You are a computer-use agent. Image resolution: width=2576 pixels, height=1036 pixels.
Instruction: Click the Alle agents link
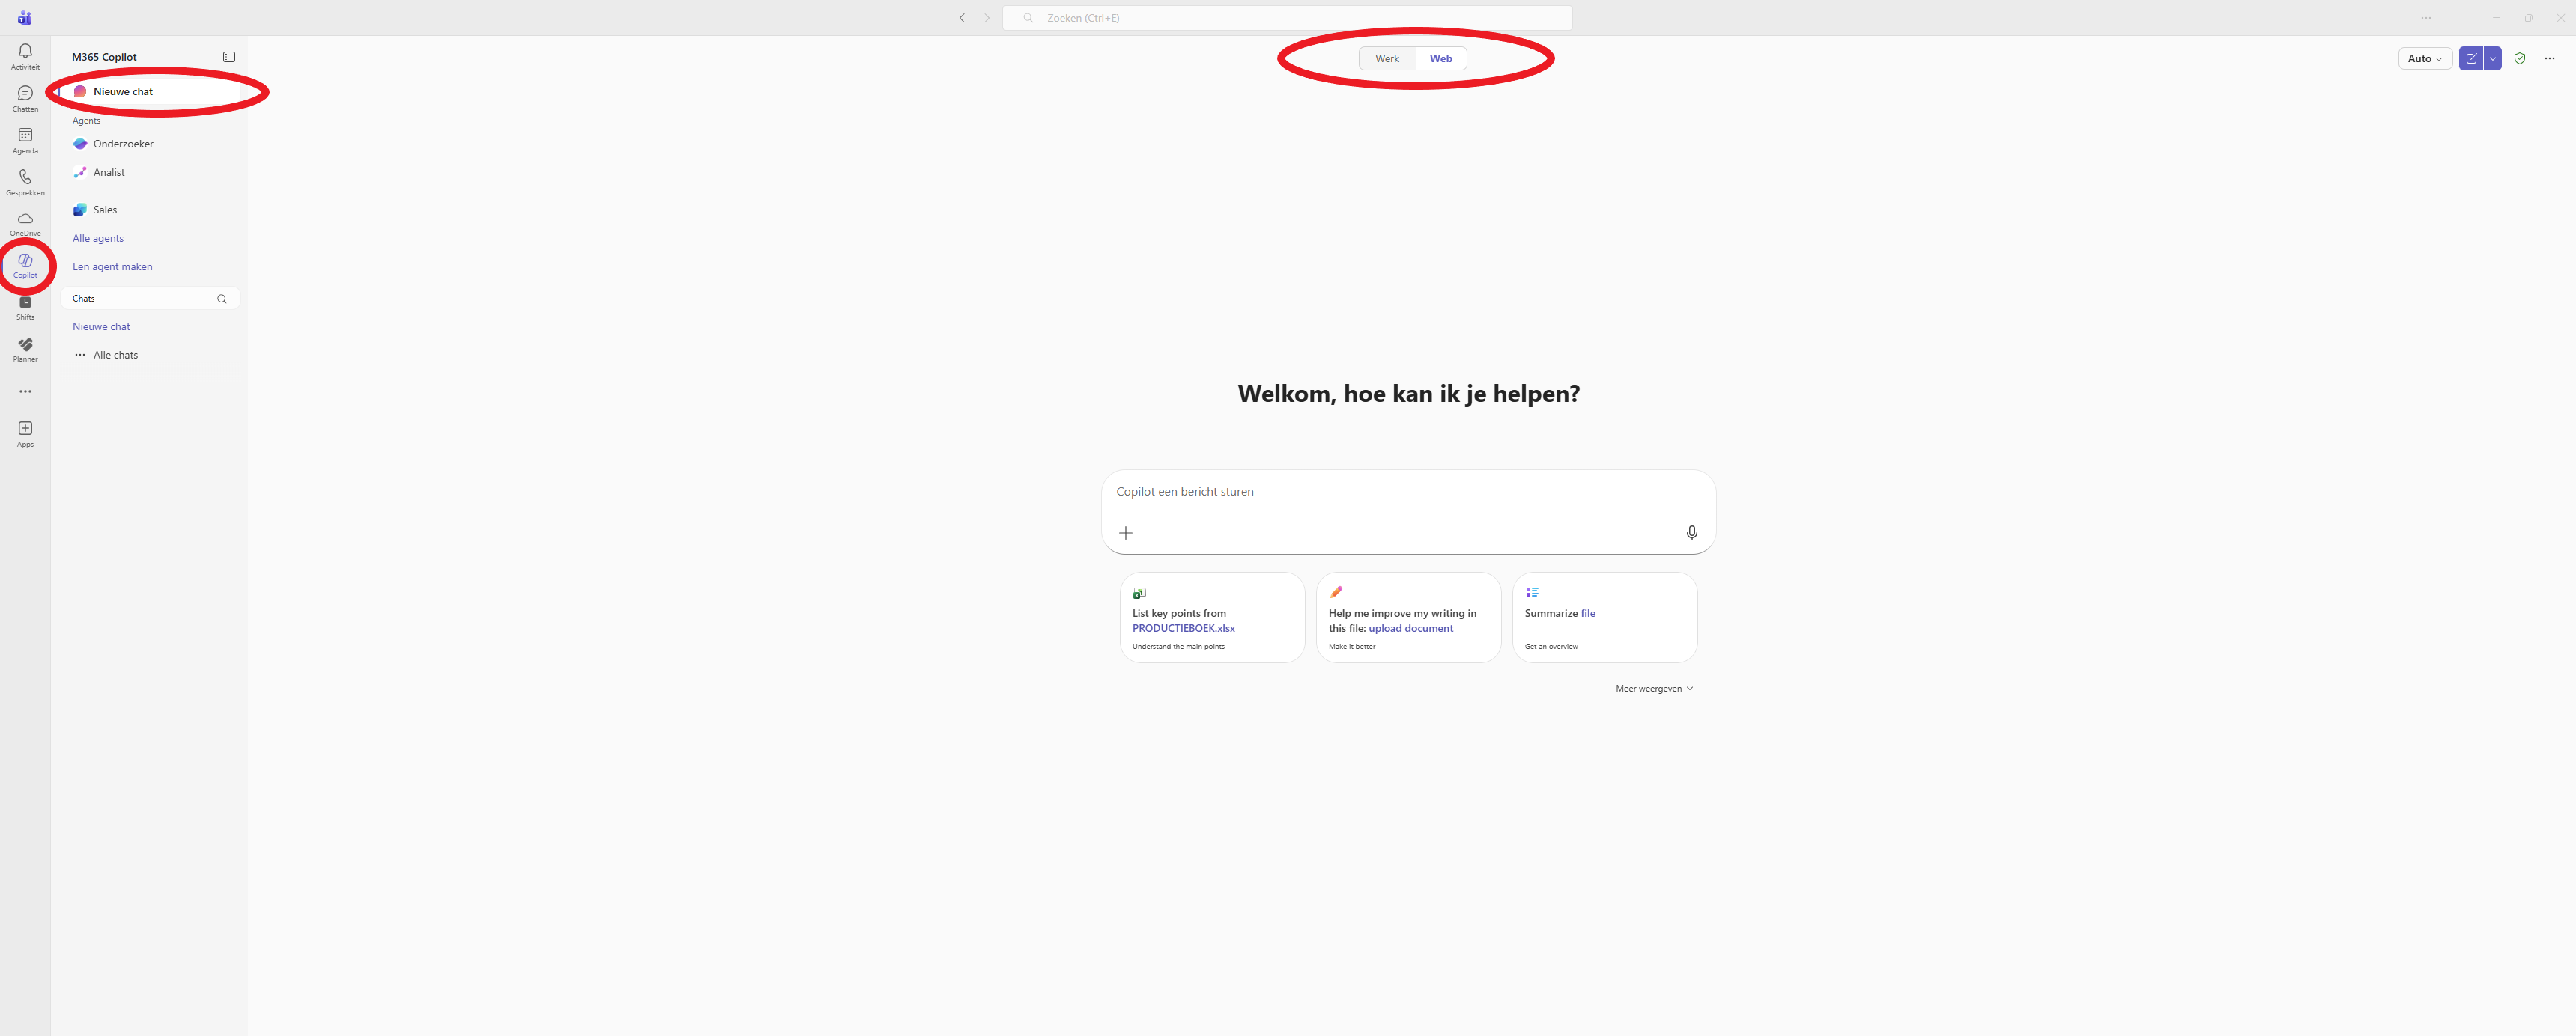click(x=98, y=238)
